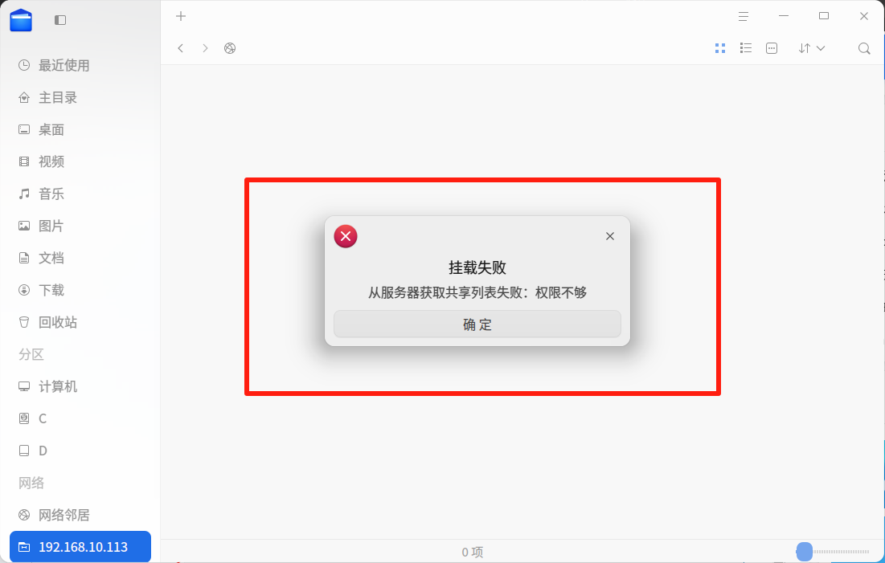The width and height of the screenshot is (885, 563).
Task: Select 计算机 in the sidebar
Action: pyautogui.click(x=80, y=387)
